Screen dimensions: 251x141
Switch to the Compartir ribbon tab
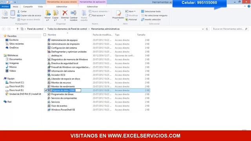(28, 7)
